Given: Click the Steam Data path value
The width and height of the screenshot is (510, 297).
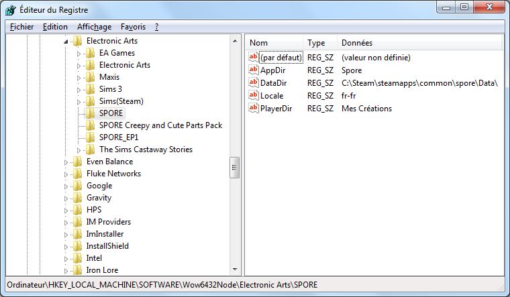Looking at the screenshot, I should [419, 83].
